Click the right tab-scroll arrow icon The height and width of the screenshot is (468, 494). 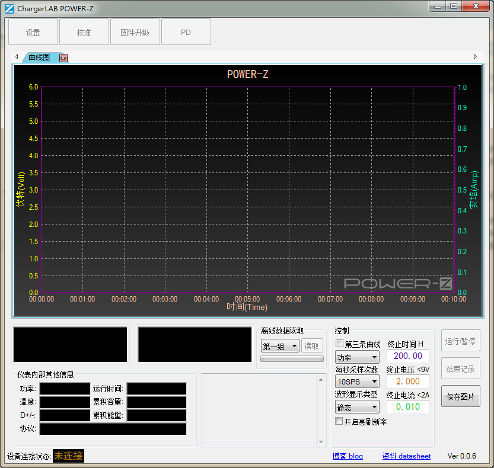pos(475,56)
